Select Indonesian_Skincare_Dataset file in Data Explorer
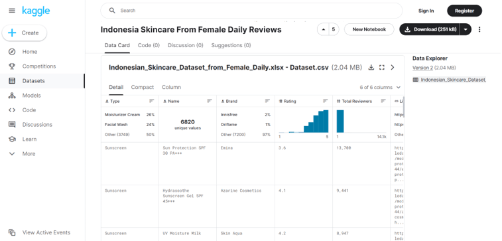This screenshot has height=241, width=502. coord(449,80)
